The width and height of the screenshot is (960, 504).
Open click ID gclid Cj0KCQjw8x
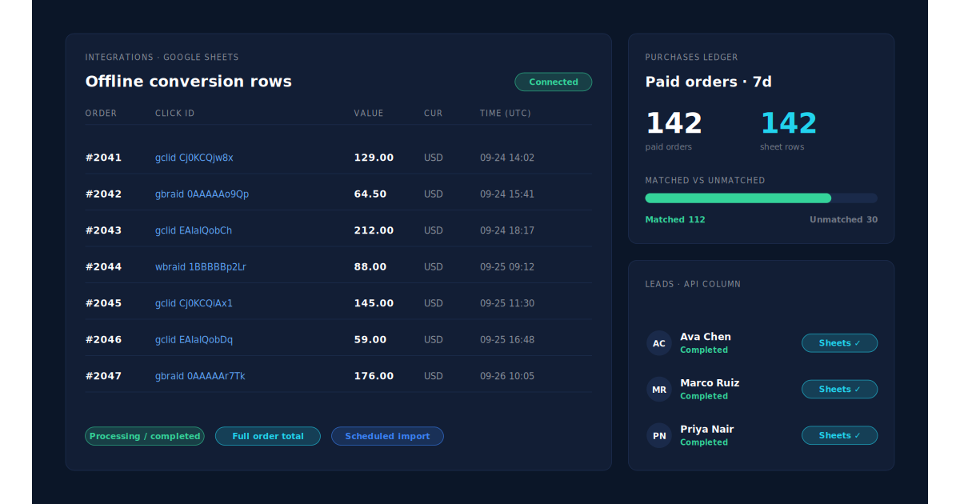coord(194,158)
